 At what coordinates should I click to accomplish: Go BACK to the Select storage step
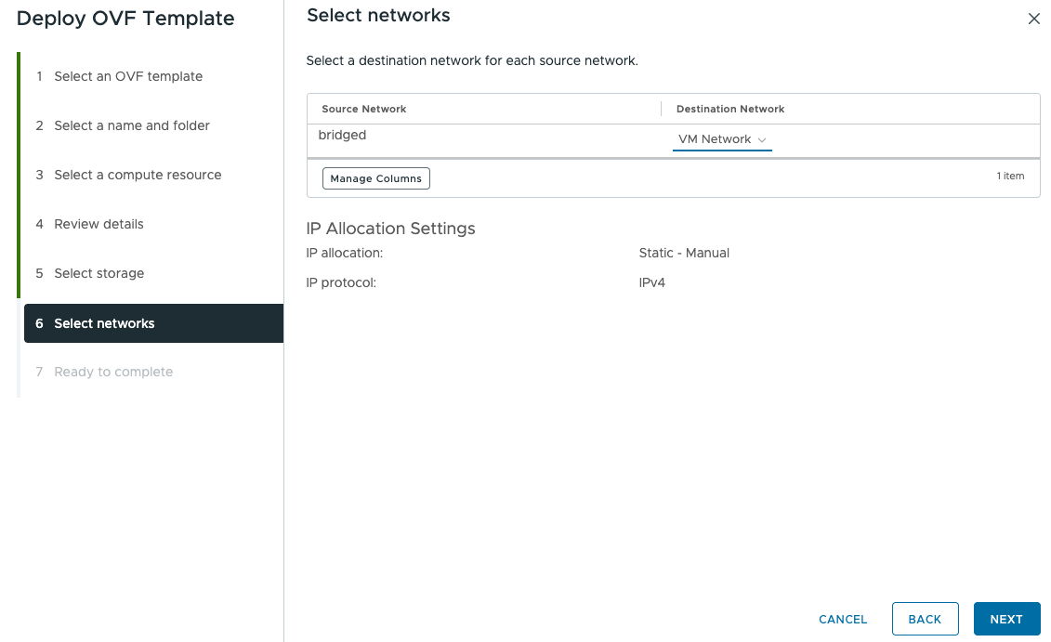925,618
